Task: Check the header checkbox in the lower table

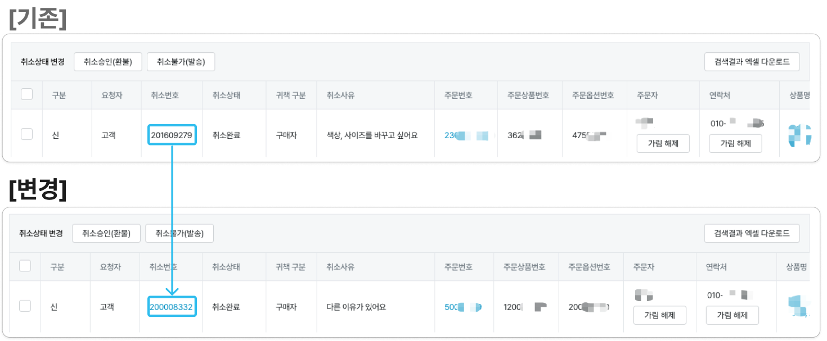Action: click(x=25, y=266)
